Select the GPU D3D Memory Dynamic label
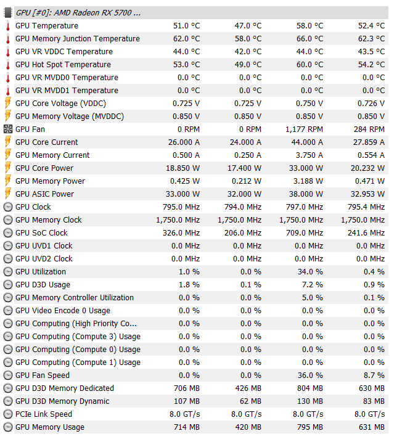The height and width of the screenshot is (439, 397). [x=62, y=401]
